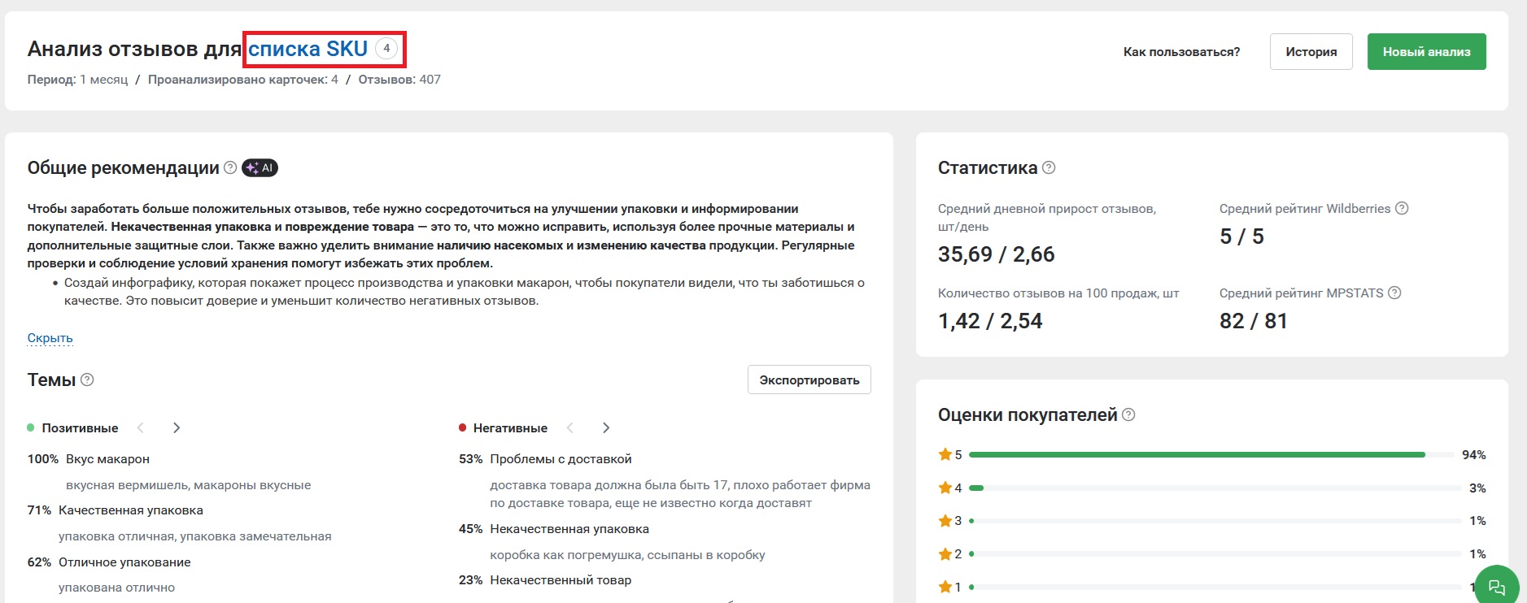Click the 2-star rating row star icon
Screen dimensions: 1527x603
point(945,554)
